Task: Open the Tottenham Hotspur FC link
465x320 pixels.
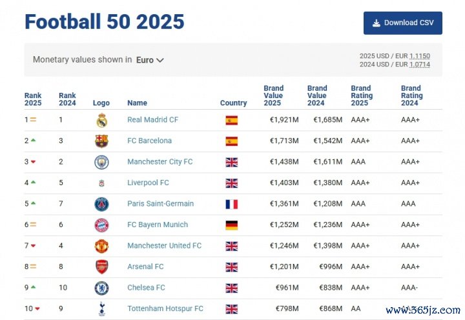Action: pos(165,308)
